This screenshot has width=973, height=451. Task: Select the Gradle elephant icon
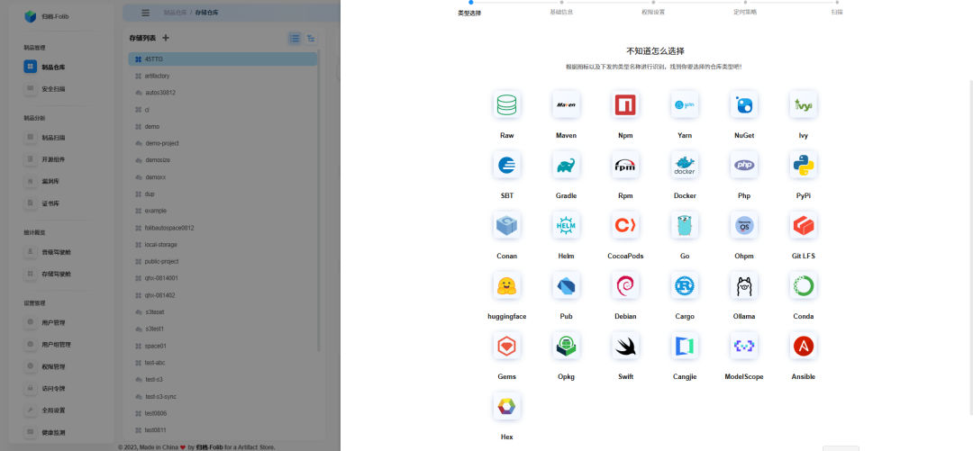point(566,165)
